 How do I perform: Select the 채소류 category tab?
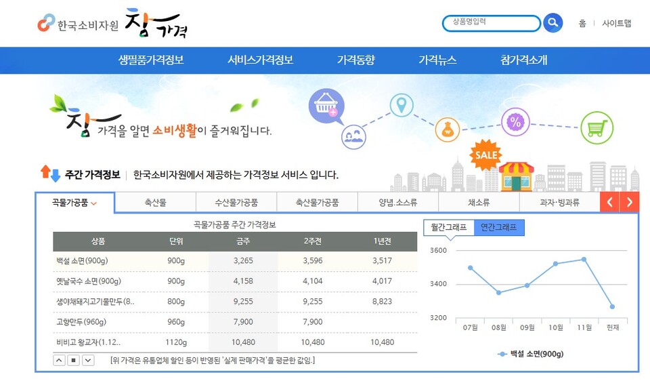click(x=479, y=203)
